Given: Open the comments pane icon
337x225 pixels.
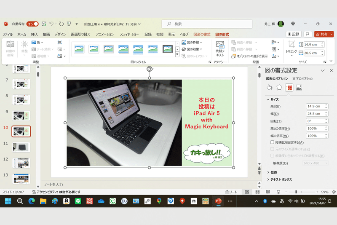Looking at the screenshot, I should tap(308, 34).
